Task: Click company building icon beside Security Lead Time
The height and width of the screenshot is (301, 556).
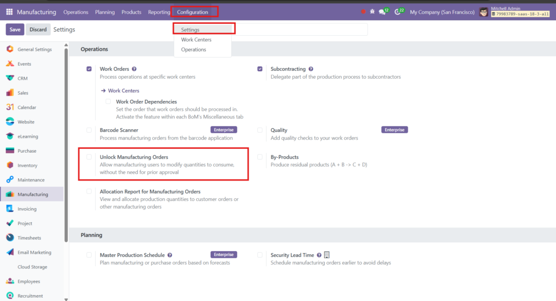Action: (327, 255)
